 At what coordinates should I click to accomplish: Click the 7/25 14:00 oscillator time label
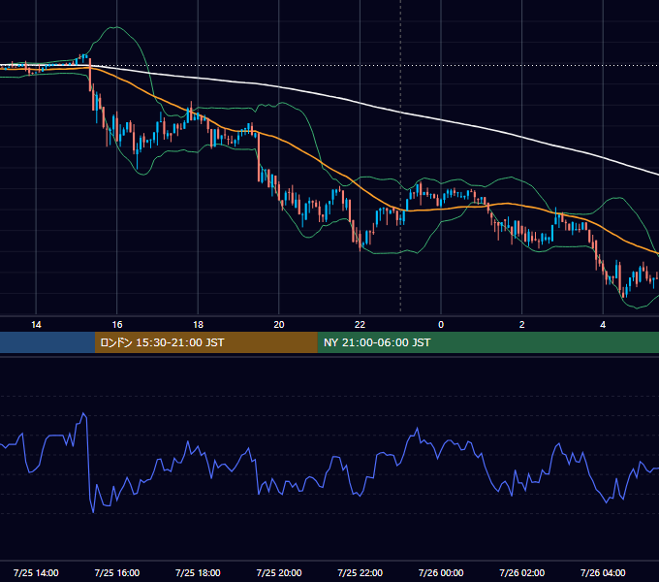tap(36, 572)
